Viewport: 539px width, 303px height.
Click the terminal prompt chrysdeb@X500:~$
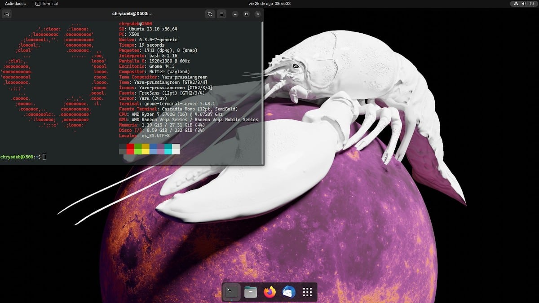[x=21, y=157]
